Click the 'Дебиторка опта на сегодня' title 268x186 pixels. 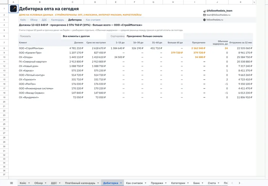click(x=49, y=9)
